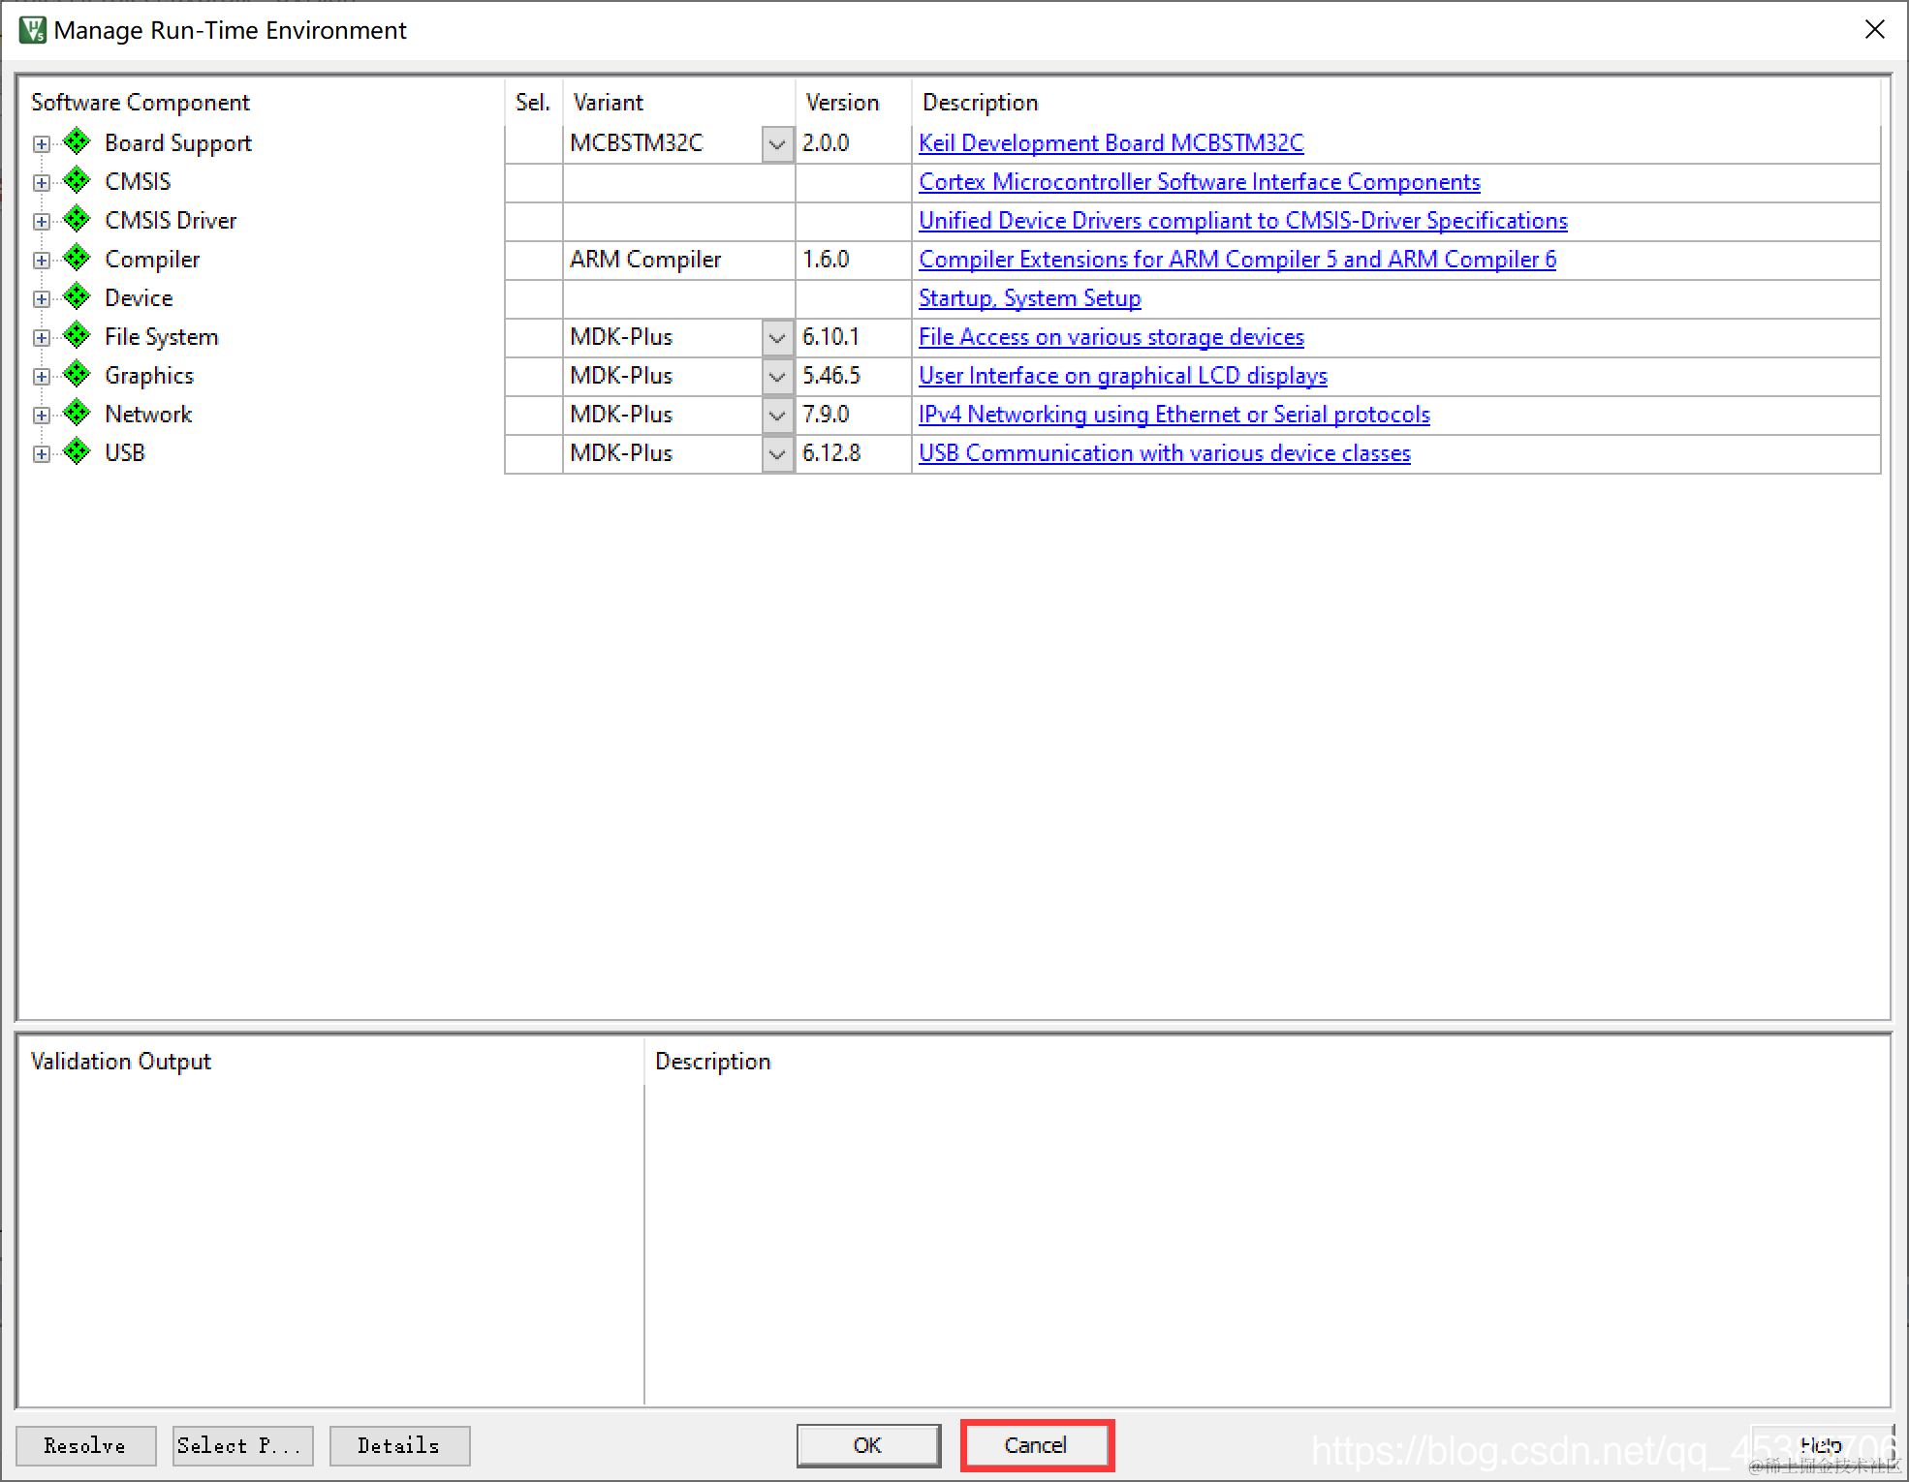Open the File System MDK-Plus variant dropdown
Image resolution: width=1909 pixels, height=1482 pixels.
777,338
